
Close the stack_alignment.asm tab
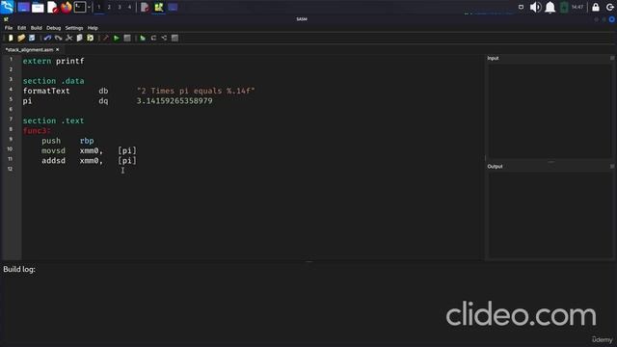(x=58, y=49)
